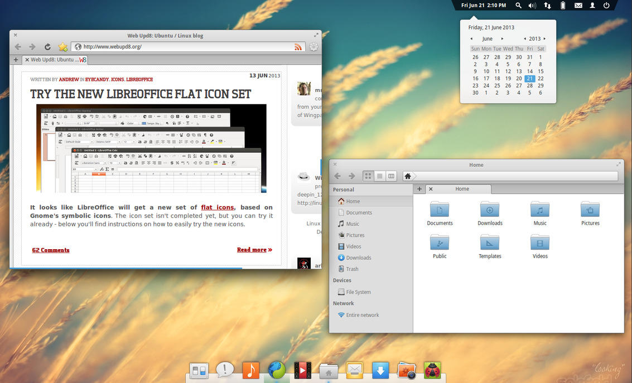Select Entire network in the sidebar

(x=371, y=314)
